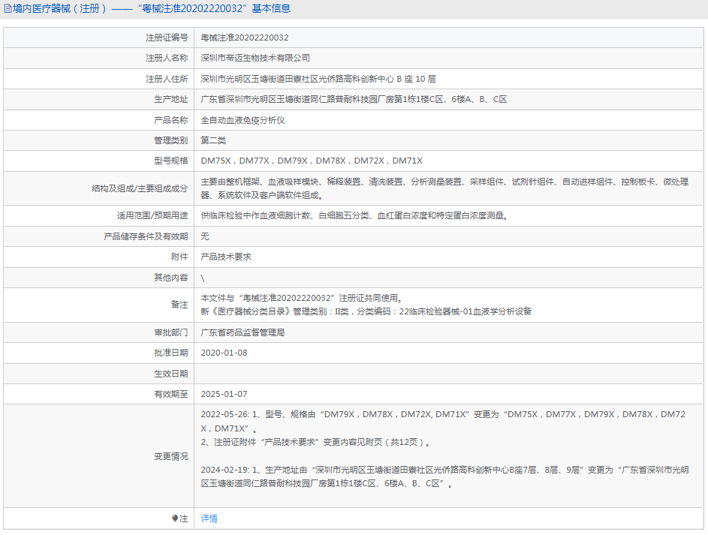Select structure text starting 主要由整机框架
Image resolution: width=708 pixels, height=535 pixels.
point(444,188)
